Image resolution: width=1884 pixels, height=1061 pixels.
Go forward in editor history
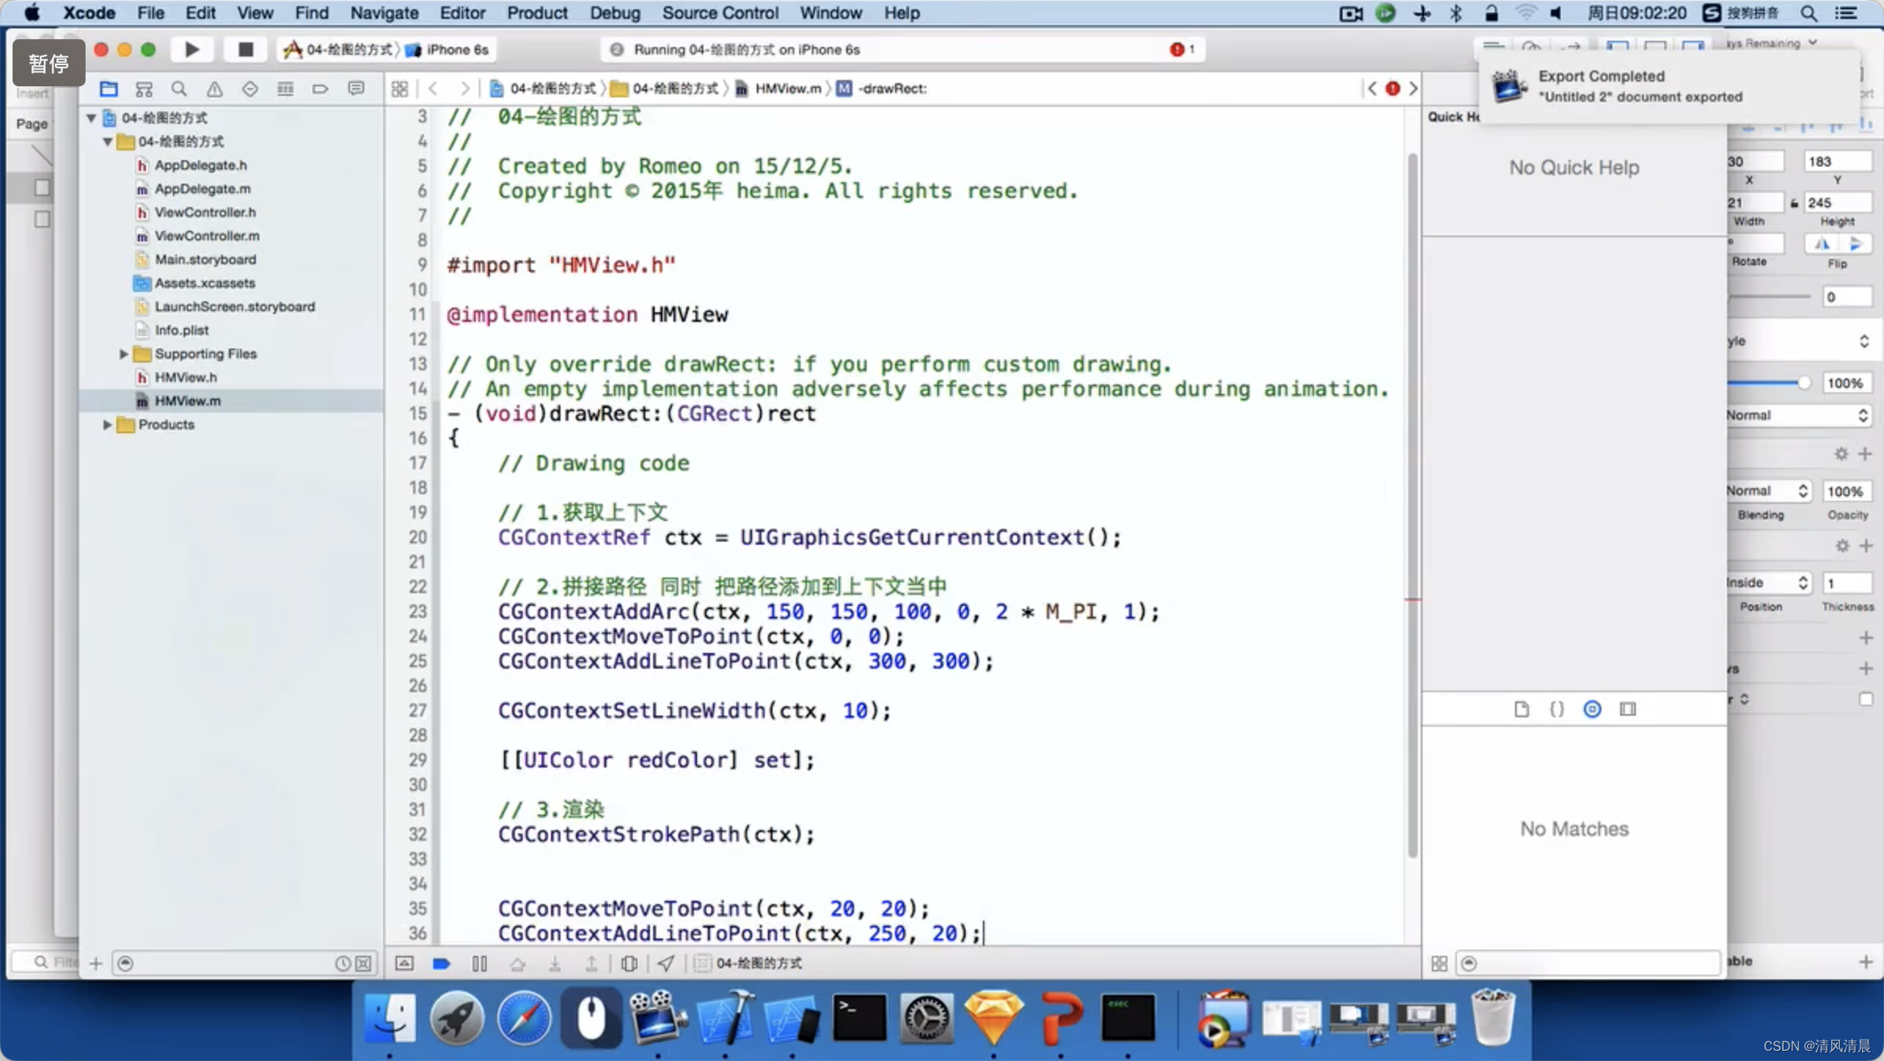click(465, 89)
